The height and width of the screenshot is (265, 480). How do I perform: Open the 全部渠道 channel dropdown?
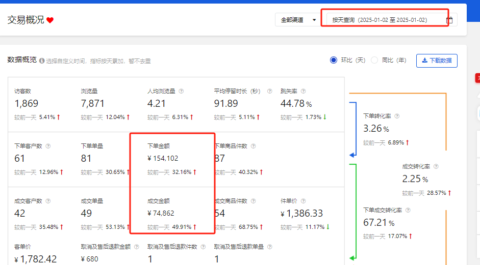(298, 20)
